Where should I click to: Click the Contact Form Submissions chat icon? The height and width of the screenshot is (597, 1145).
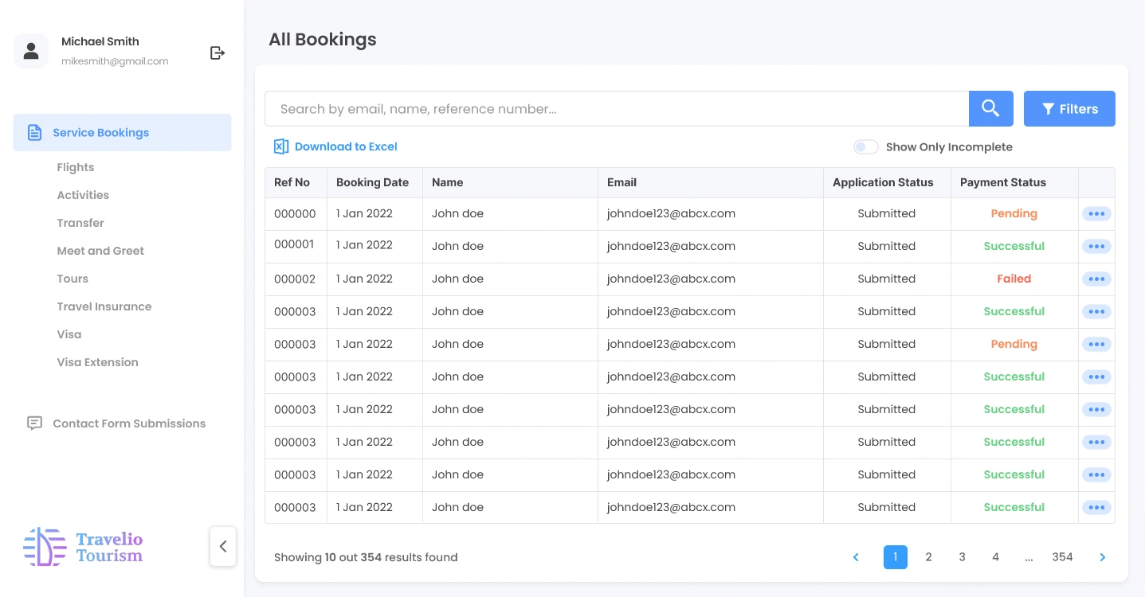34,423
